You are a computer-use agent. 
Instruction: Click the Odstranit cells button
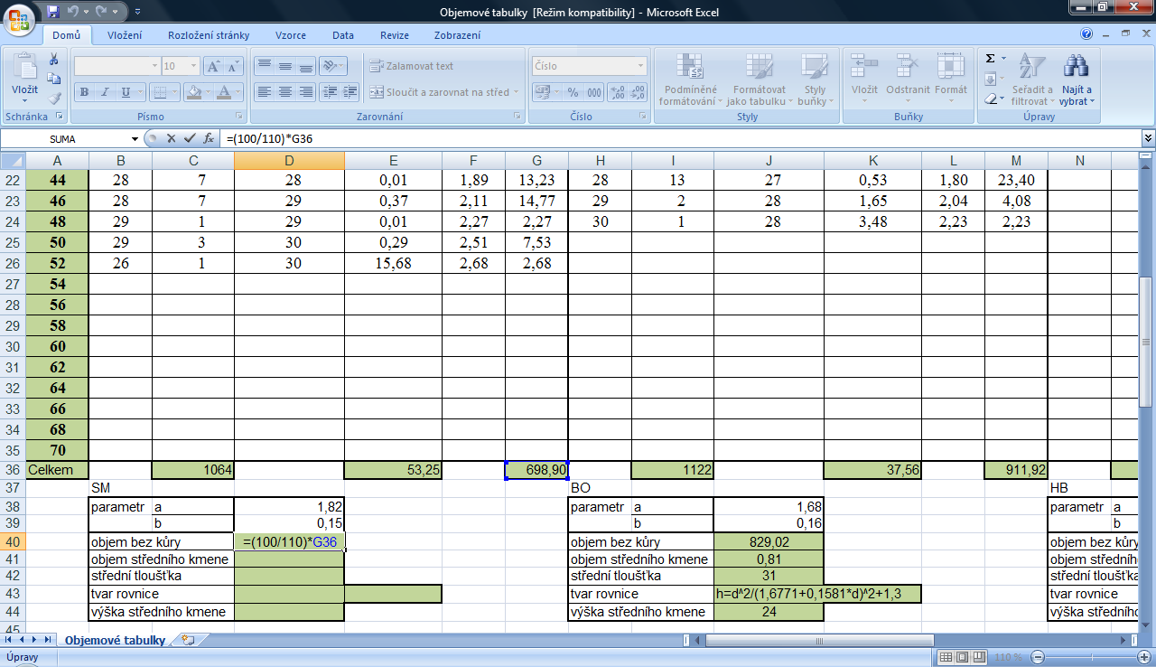point(908,80)
